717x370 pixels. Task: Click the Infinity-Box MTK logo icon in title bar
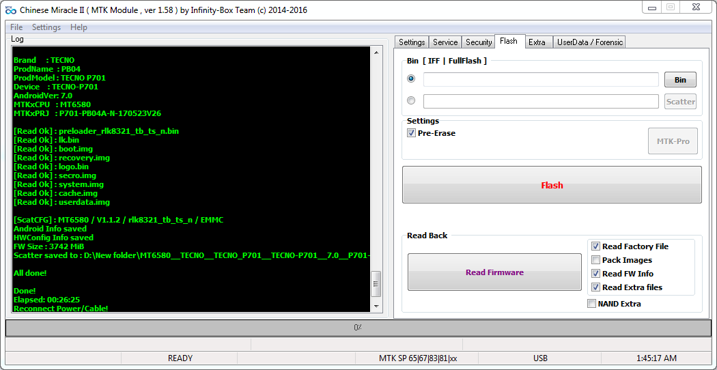[x=10, y=10]
